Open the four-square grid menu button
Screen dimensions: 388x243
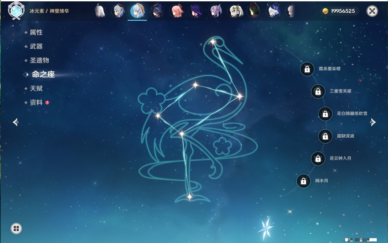16,229
